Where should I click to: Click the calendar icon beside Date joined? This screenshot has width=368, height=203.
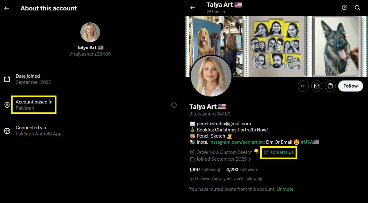click(7, 79)
